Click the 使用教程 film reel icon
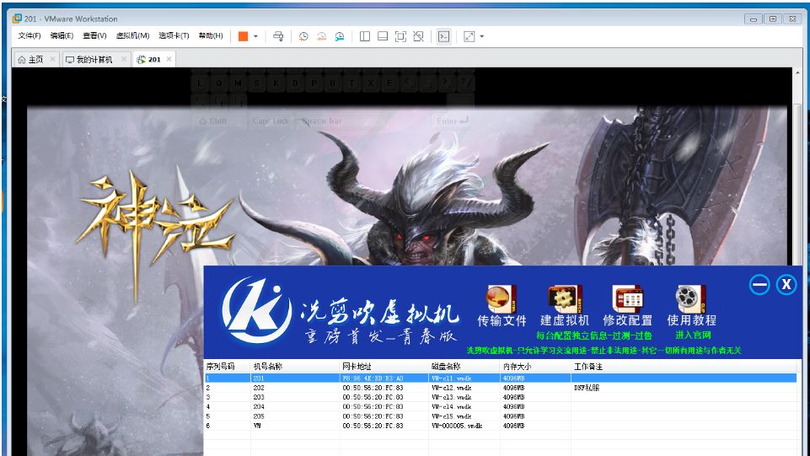810x456 pixels. (x=690, y=299)
